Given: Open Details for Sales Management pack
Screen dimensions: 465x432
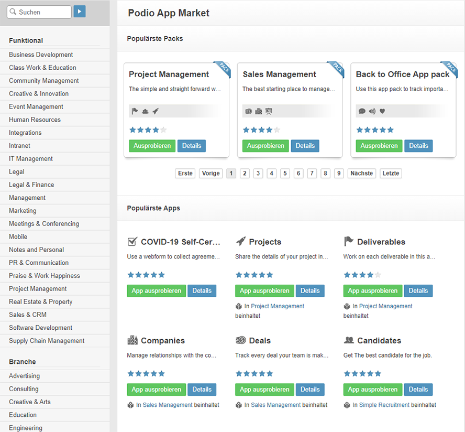Looking at the screenshot, I should pos(305,146).
